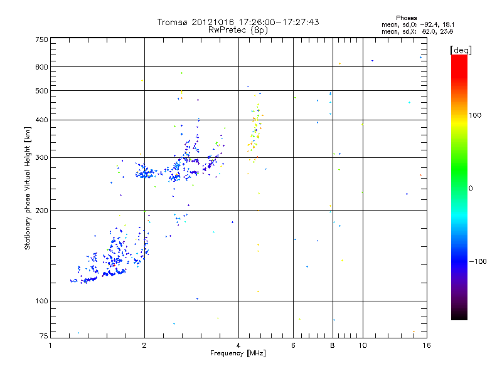Click the yellow-orange point cluster near 4.5 MHz
This screenshot has height=376, width=502.
pyautogui.click(x=255, y=131)
